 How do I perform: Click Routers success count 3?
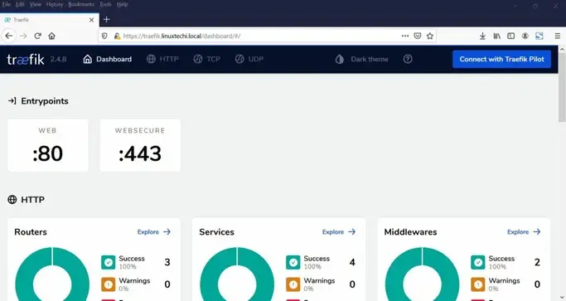click(167, 262)
